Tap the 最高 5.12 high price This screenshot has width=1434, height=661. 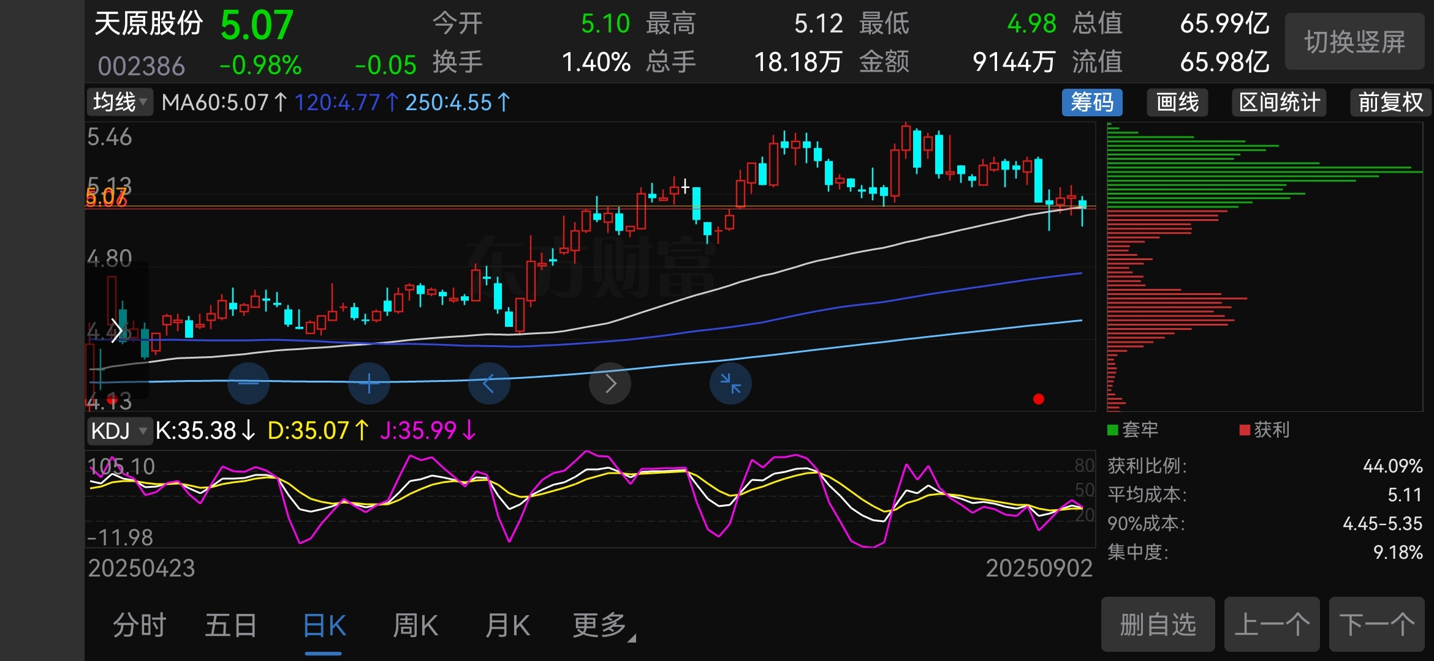[x=819, y=24]
